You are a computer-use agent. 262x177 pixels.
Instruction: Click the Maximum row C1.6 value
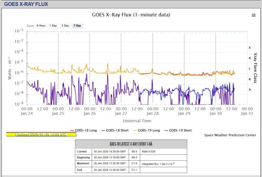134,163
